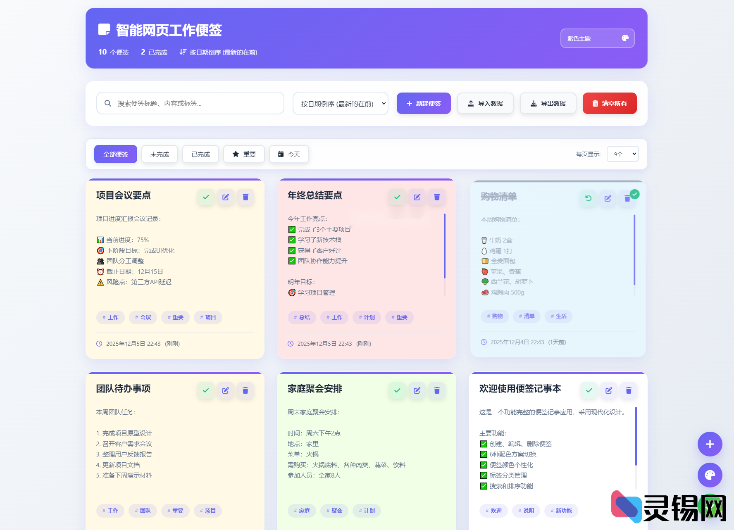Image resolution: width=734 pixels, height=530 pixels.
Task: Click the edit icon on 欢迎使用便签记事本
Action: tap(608, 390)
